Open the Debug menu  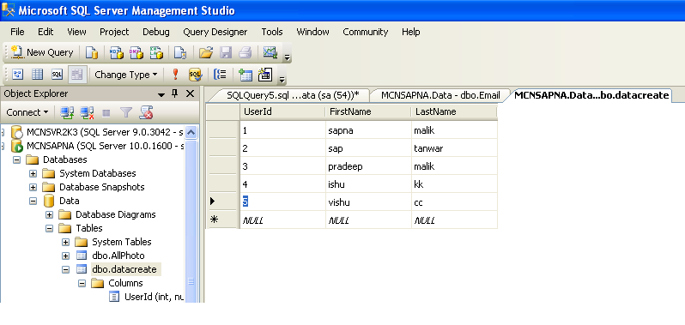click(x=156, y=32)
